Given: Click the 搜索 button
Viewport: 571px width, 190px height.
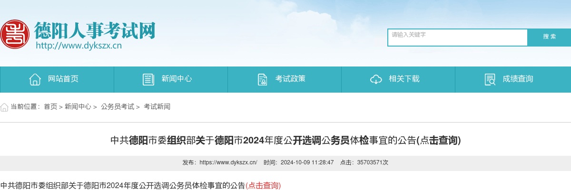Looking at the screenshot, I should click(x=549, y=37).
